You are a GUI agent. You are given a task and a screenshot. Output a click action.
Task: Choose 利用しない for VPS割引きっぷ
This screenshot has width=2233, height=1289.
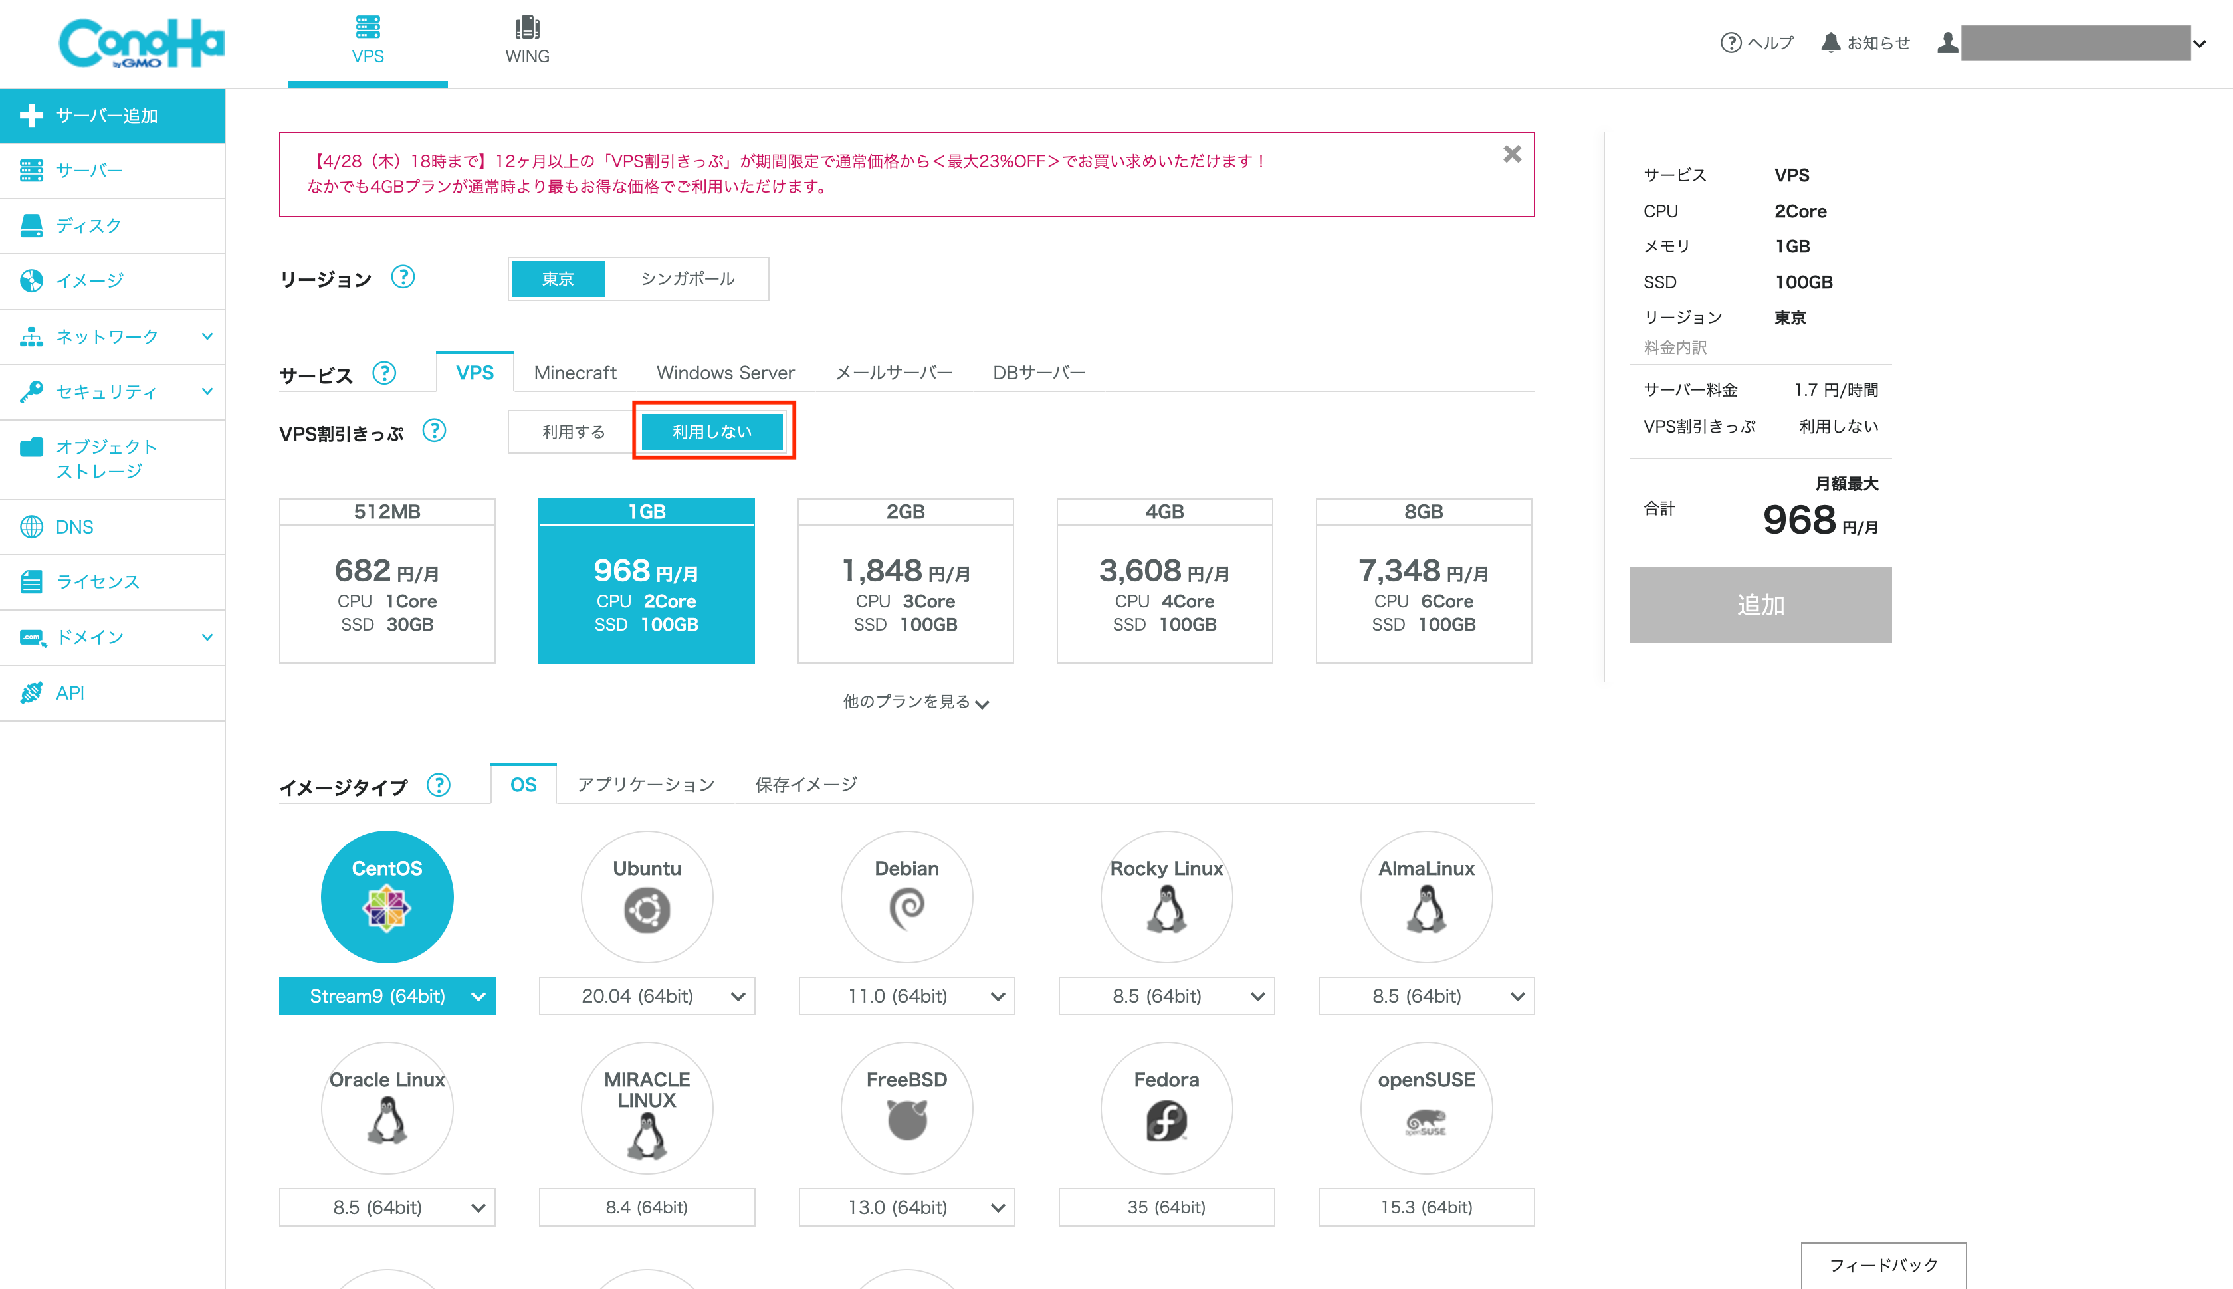click(712, 432)
